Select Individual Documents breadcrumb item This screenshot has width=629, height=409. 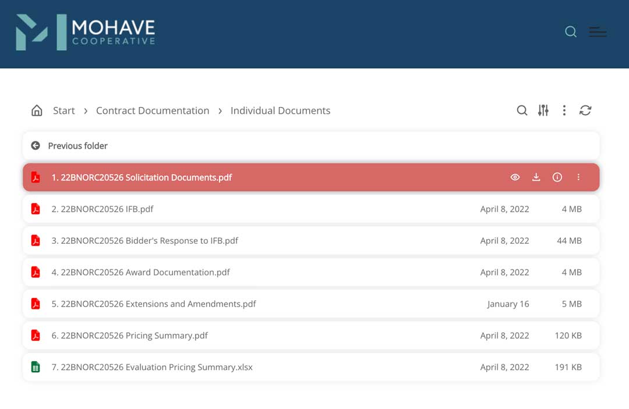tap(280, 111)
